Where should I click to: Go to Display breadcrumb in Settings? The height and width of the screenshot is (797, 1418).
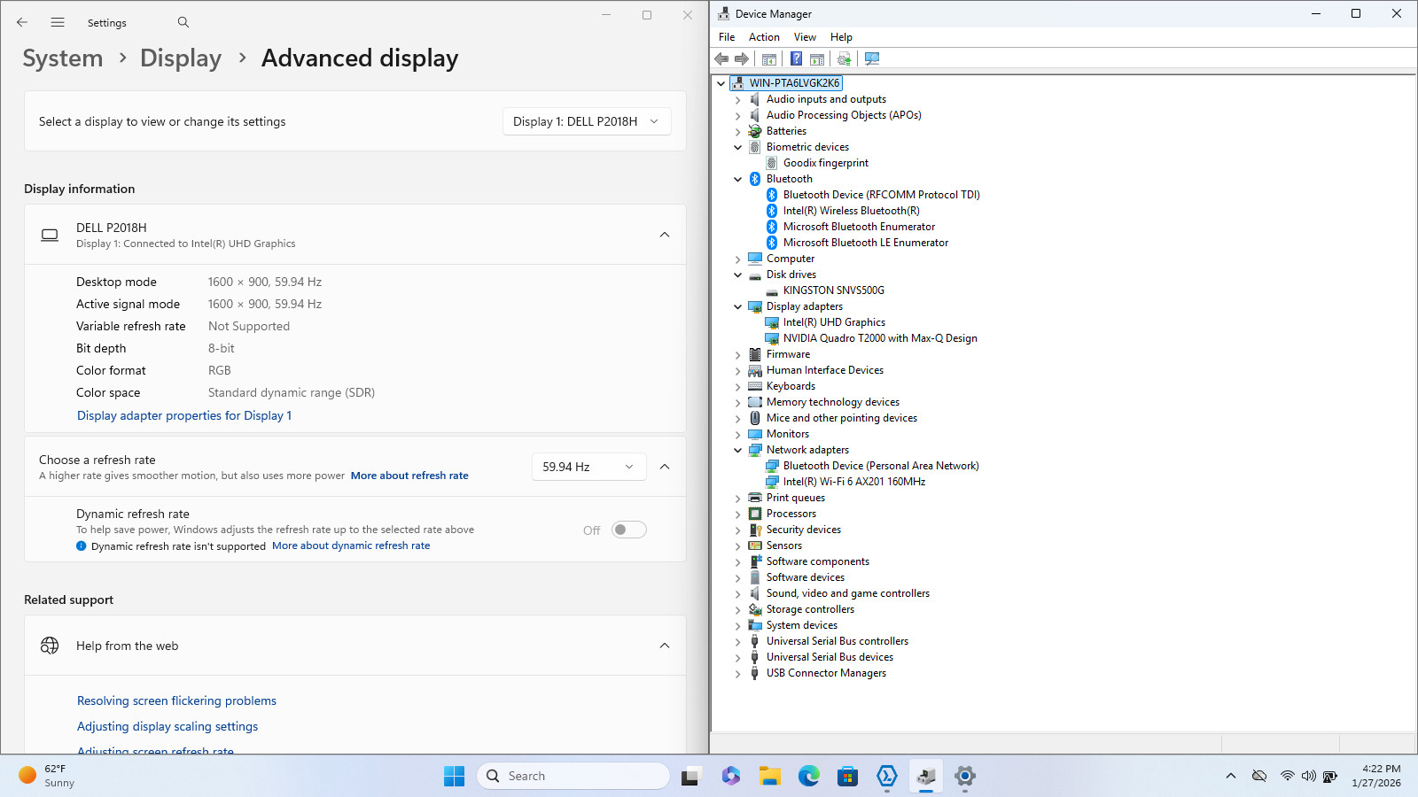point(181,58)
